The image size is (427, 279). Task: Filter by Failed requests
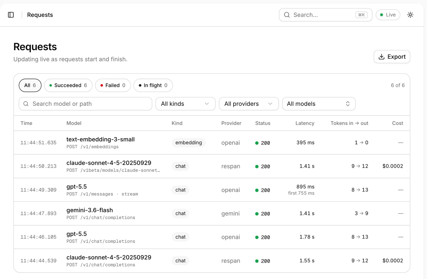point(113,85)
